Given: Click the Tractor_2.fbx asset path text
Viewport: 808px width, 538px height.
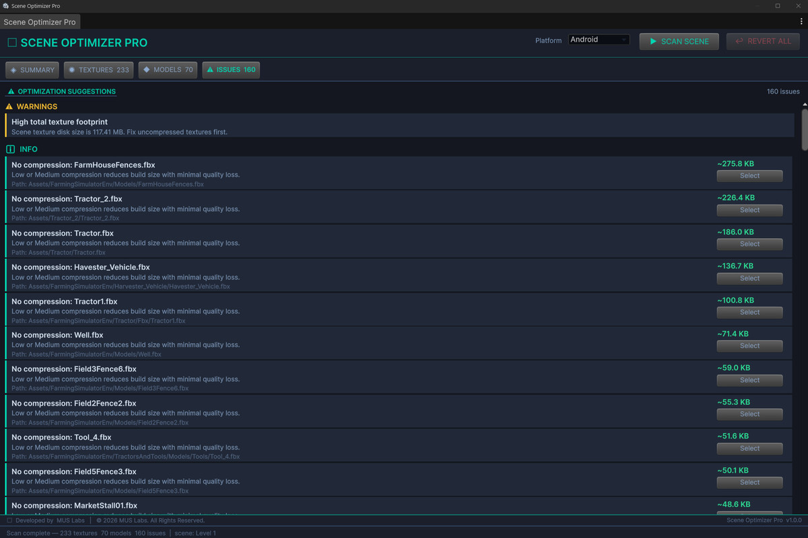Looking at the screenshot, I should coord(65,218).
